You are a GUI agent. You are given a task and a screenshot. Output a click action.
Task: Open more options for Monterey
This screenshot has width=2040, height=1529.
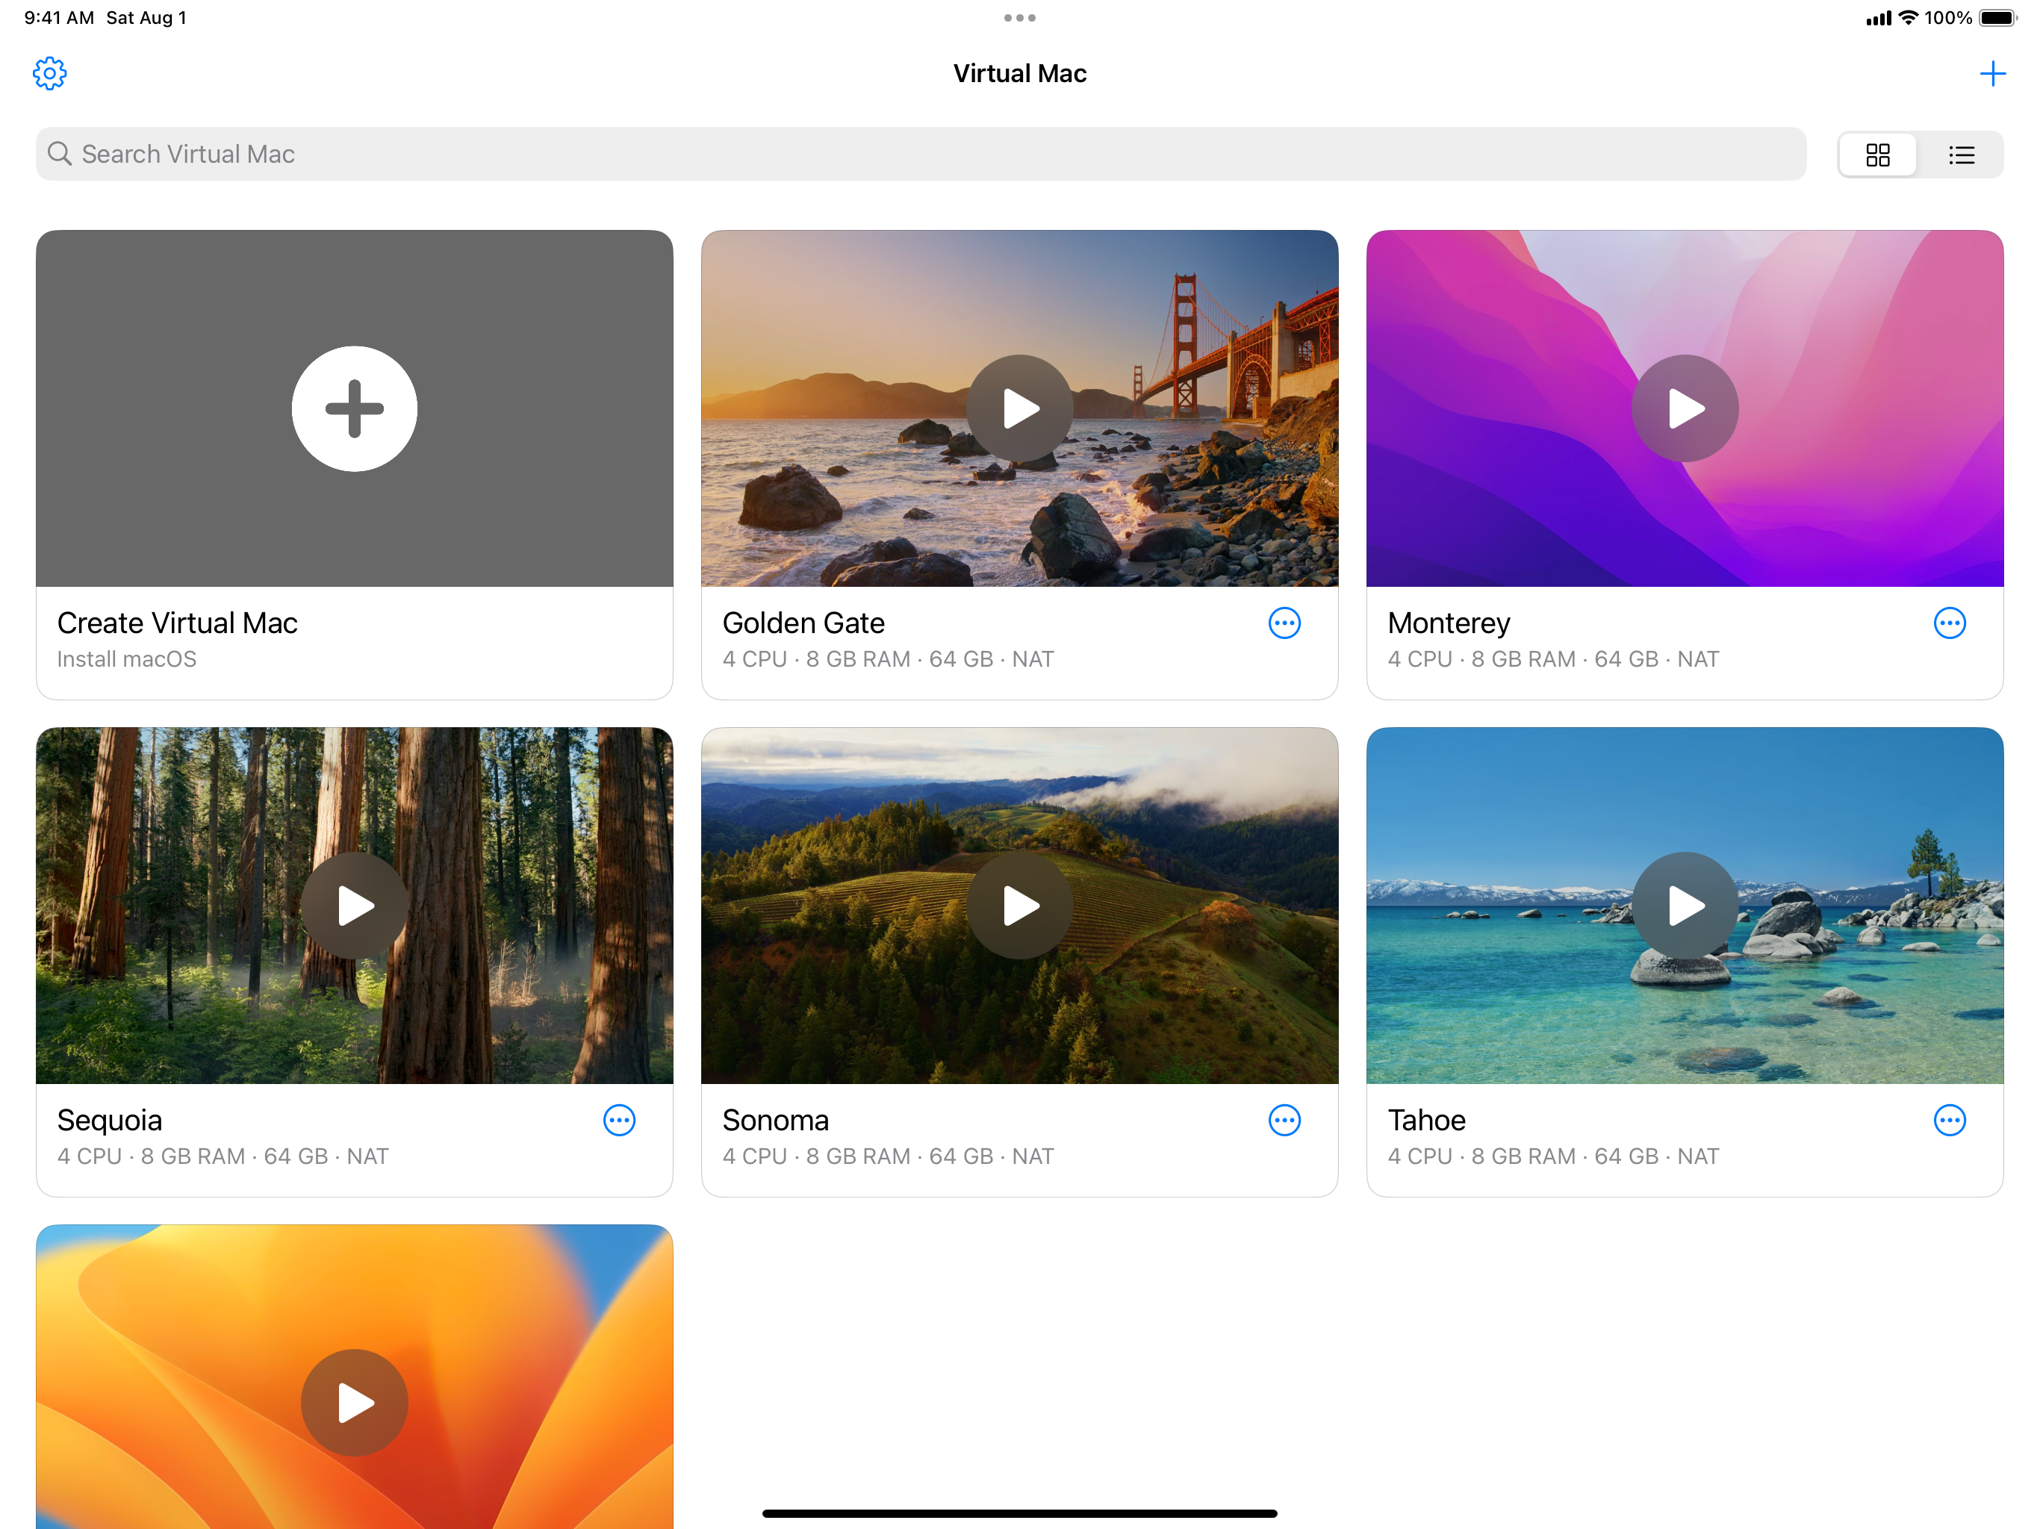pyautogui.click(x=1950, y=623)
